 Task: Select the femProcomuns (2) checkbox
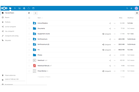[x=29, y=44]
